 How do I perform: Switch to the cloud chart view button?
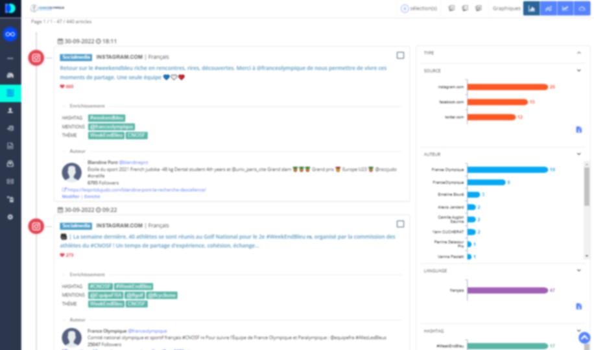(582, 8)
